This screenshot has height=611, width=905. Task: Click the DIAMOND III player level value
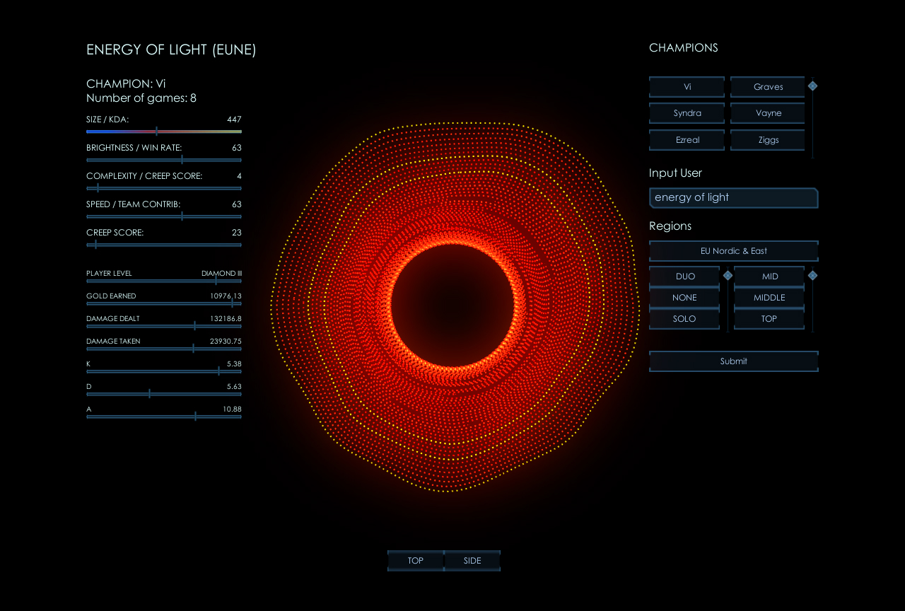221,273
